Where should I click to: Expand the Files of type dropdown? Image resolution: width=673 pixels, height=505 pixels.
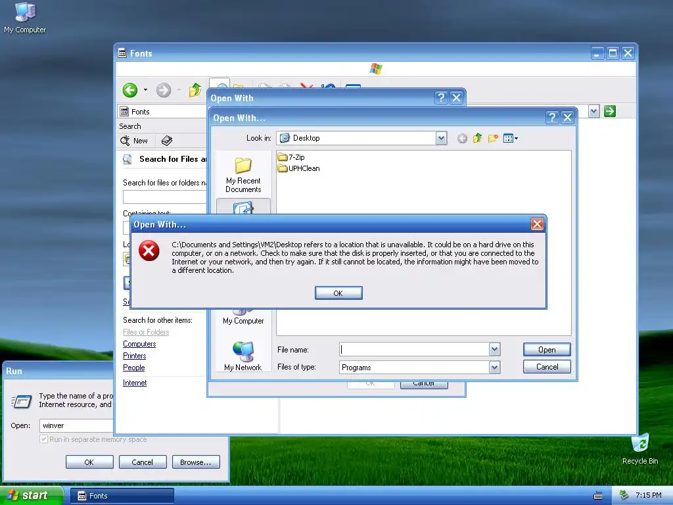[494, 367]
